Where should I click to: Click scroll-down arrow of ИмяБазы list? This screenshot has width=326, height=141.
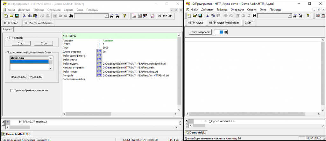coord(51,68)
